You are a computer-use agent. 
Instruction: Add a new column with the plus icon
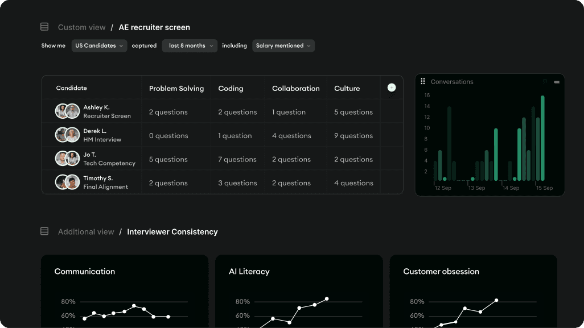(392, 88)
